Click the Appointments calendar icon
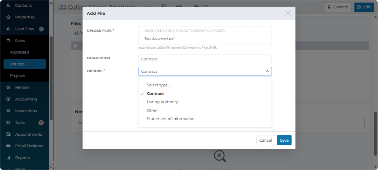The width and height of the screenshot is (378, 170). pyautogui.click(x=8, y=134)
